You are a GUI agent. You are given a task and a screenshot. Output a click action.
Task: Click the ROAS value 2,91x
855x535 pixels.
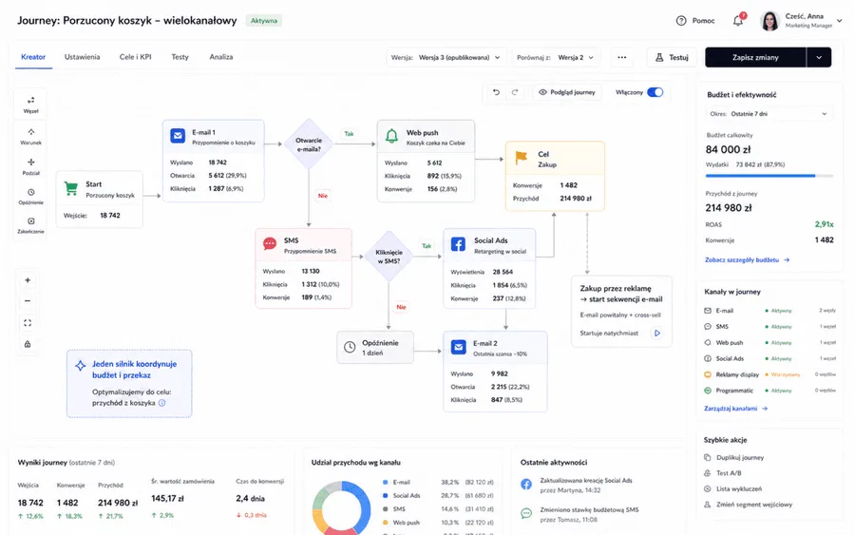[824, 224]
